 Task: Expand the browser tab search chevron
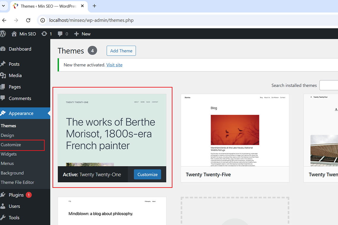[x=4, y=6]
